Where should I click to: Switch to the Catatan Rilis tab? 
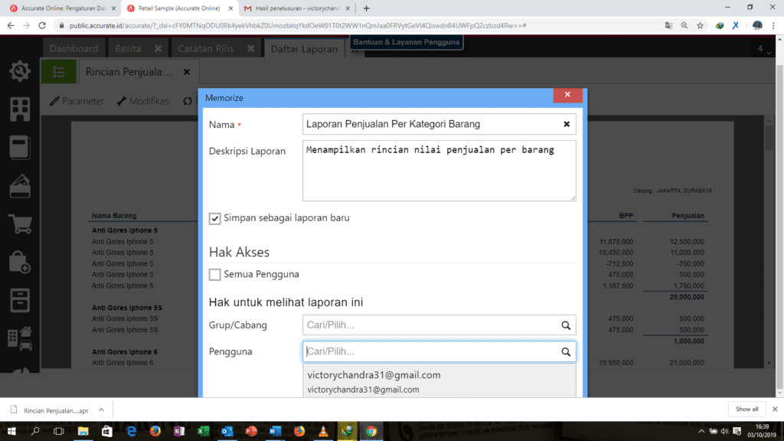pos(205,48)
